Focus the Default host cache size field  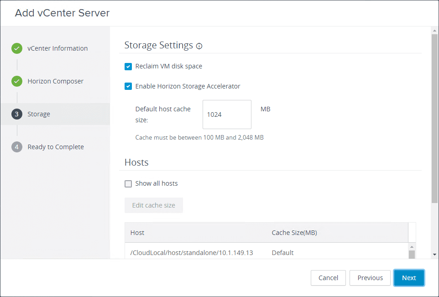[x=227, y=115]
